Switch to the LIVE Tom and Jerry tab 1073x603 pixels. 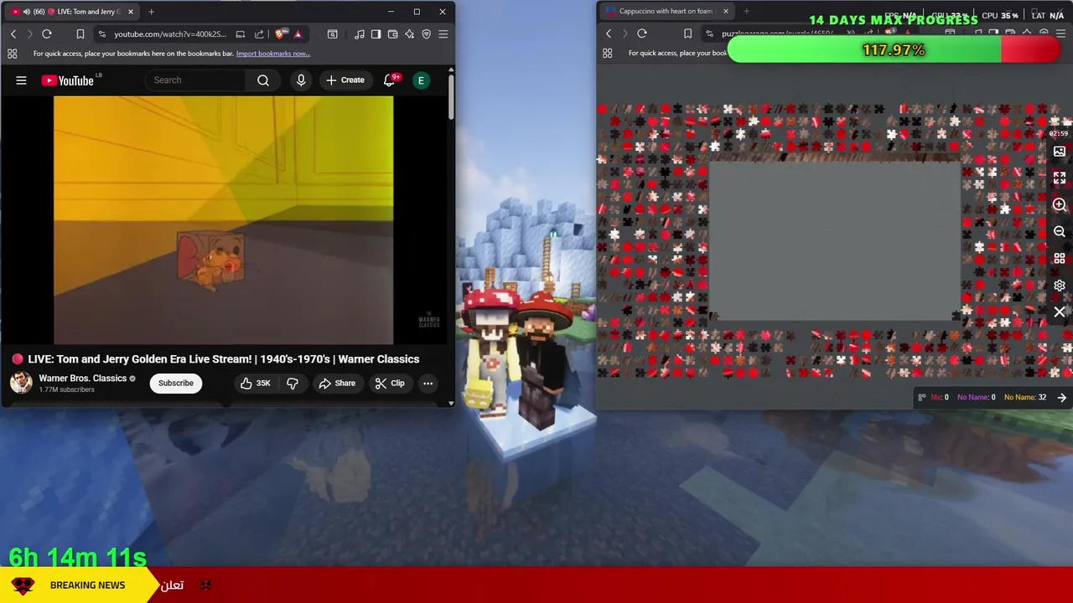pyautogui.click(x=71, y=12)
